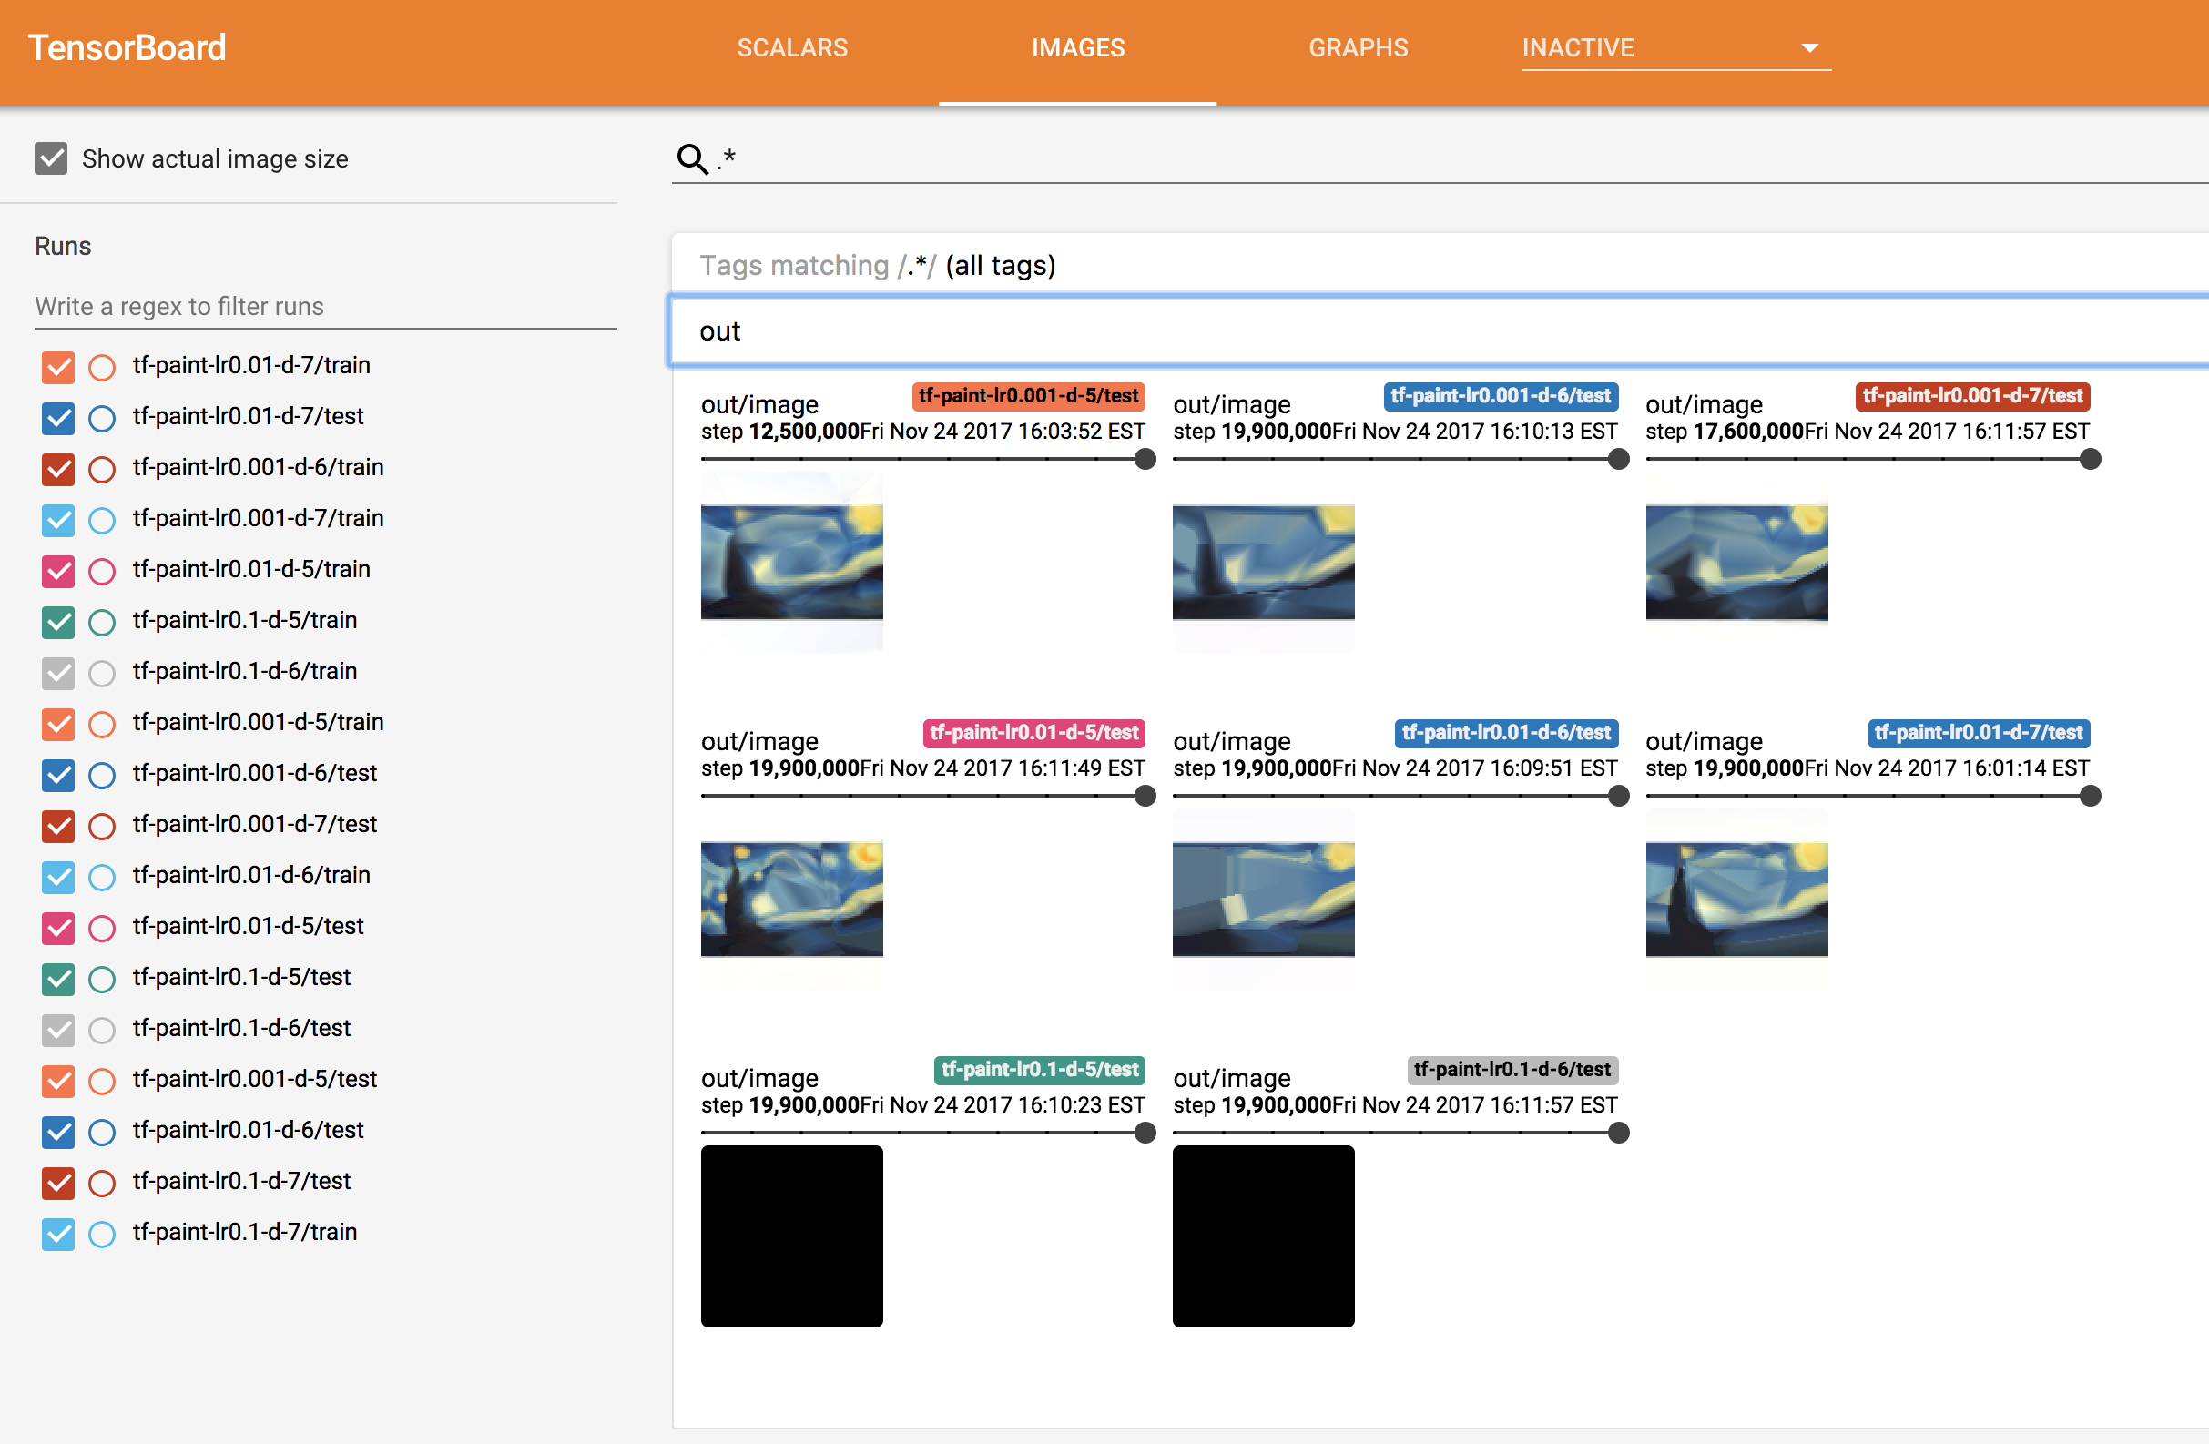Uncheck run tf-paint-lr0.01-d-6/test
The image size is (2209, 1444).
(58, 1133)
